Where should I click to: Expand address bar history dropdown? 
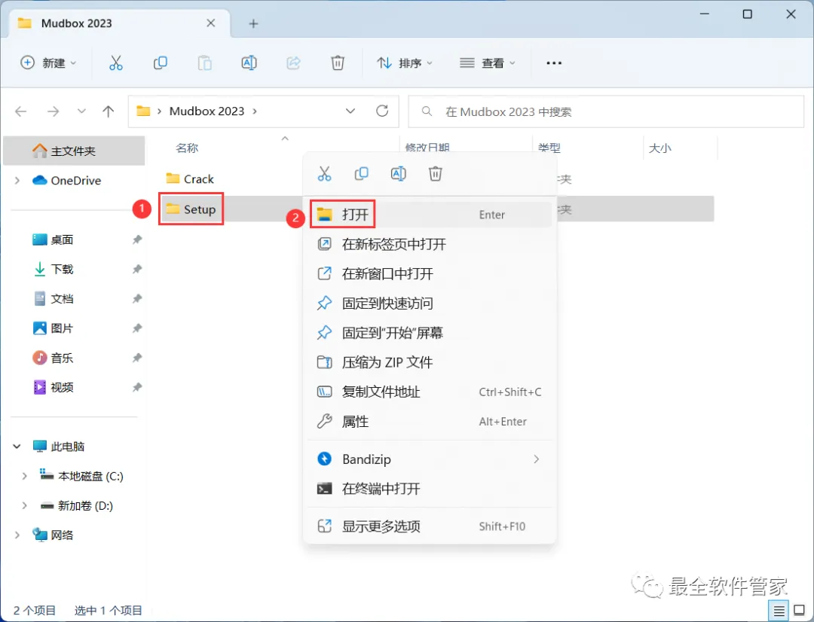pyautogui.click(x=350, y=111)
